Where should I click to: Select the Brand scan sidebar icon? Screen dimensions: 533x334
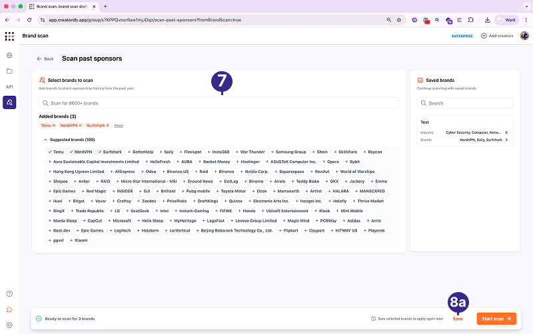pos(9,102)
